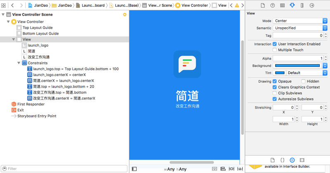Jump to next issue arrow
This screenshot has width=330, height=173.
pos(243,5)
